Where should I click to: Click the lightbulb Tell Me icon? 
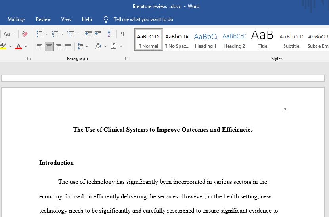click(106, 19)
